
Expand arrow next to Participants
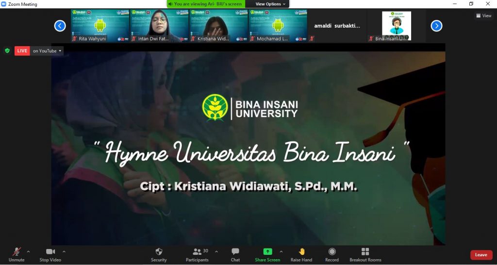tap(216, 252)
